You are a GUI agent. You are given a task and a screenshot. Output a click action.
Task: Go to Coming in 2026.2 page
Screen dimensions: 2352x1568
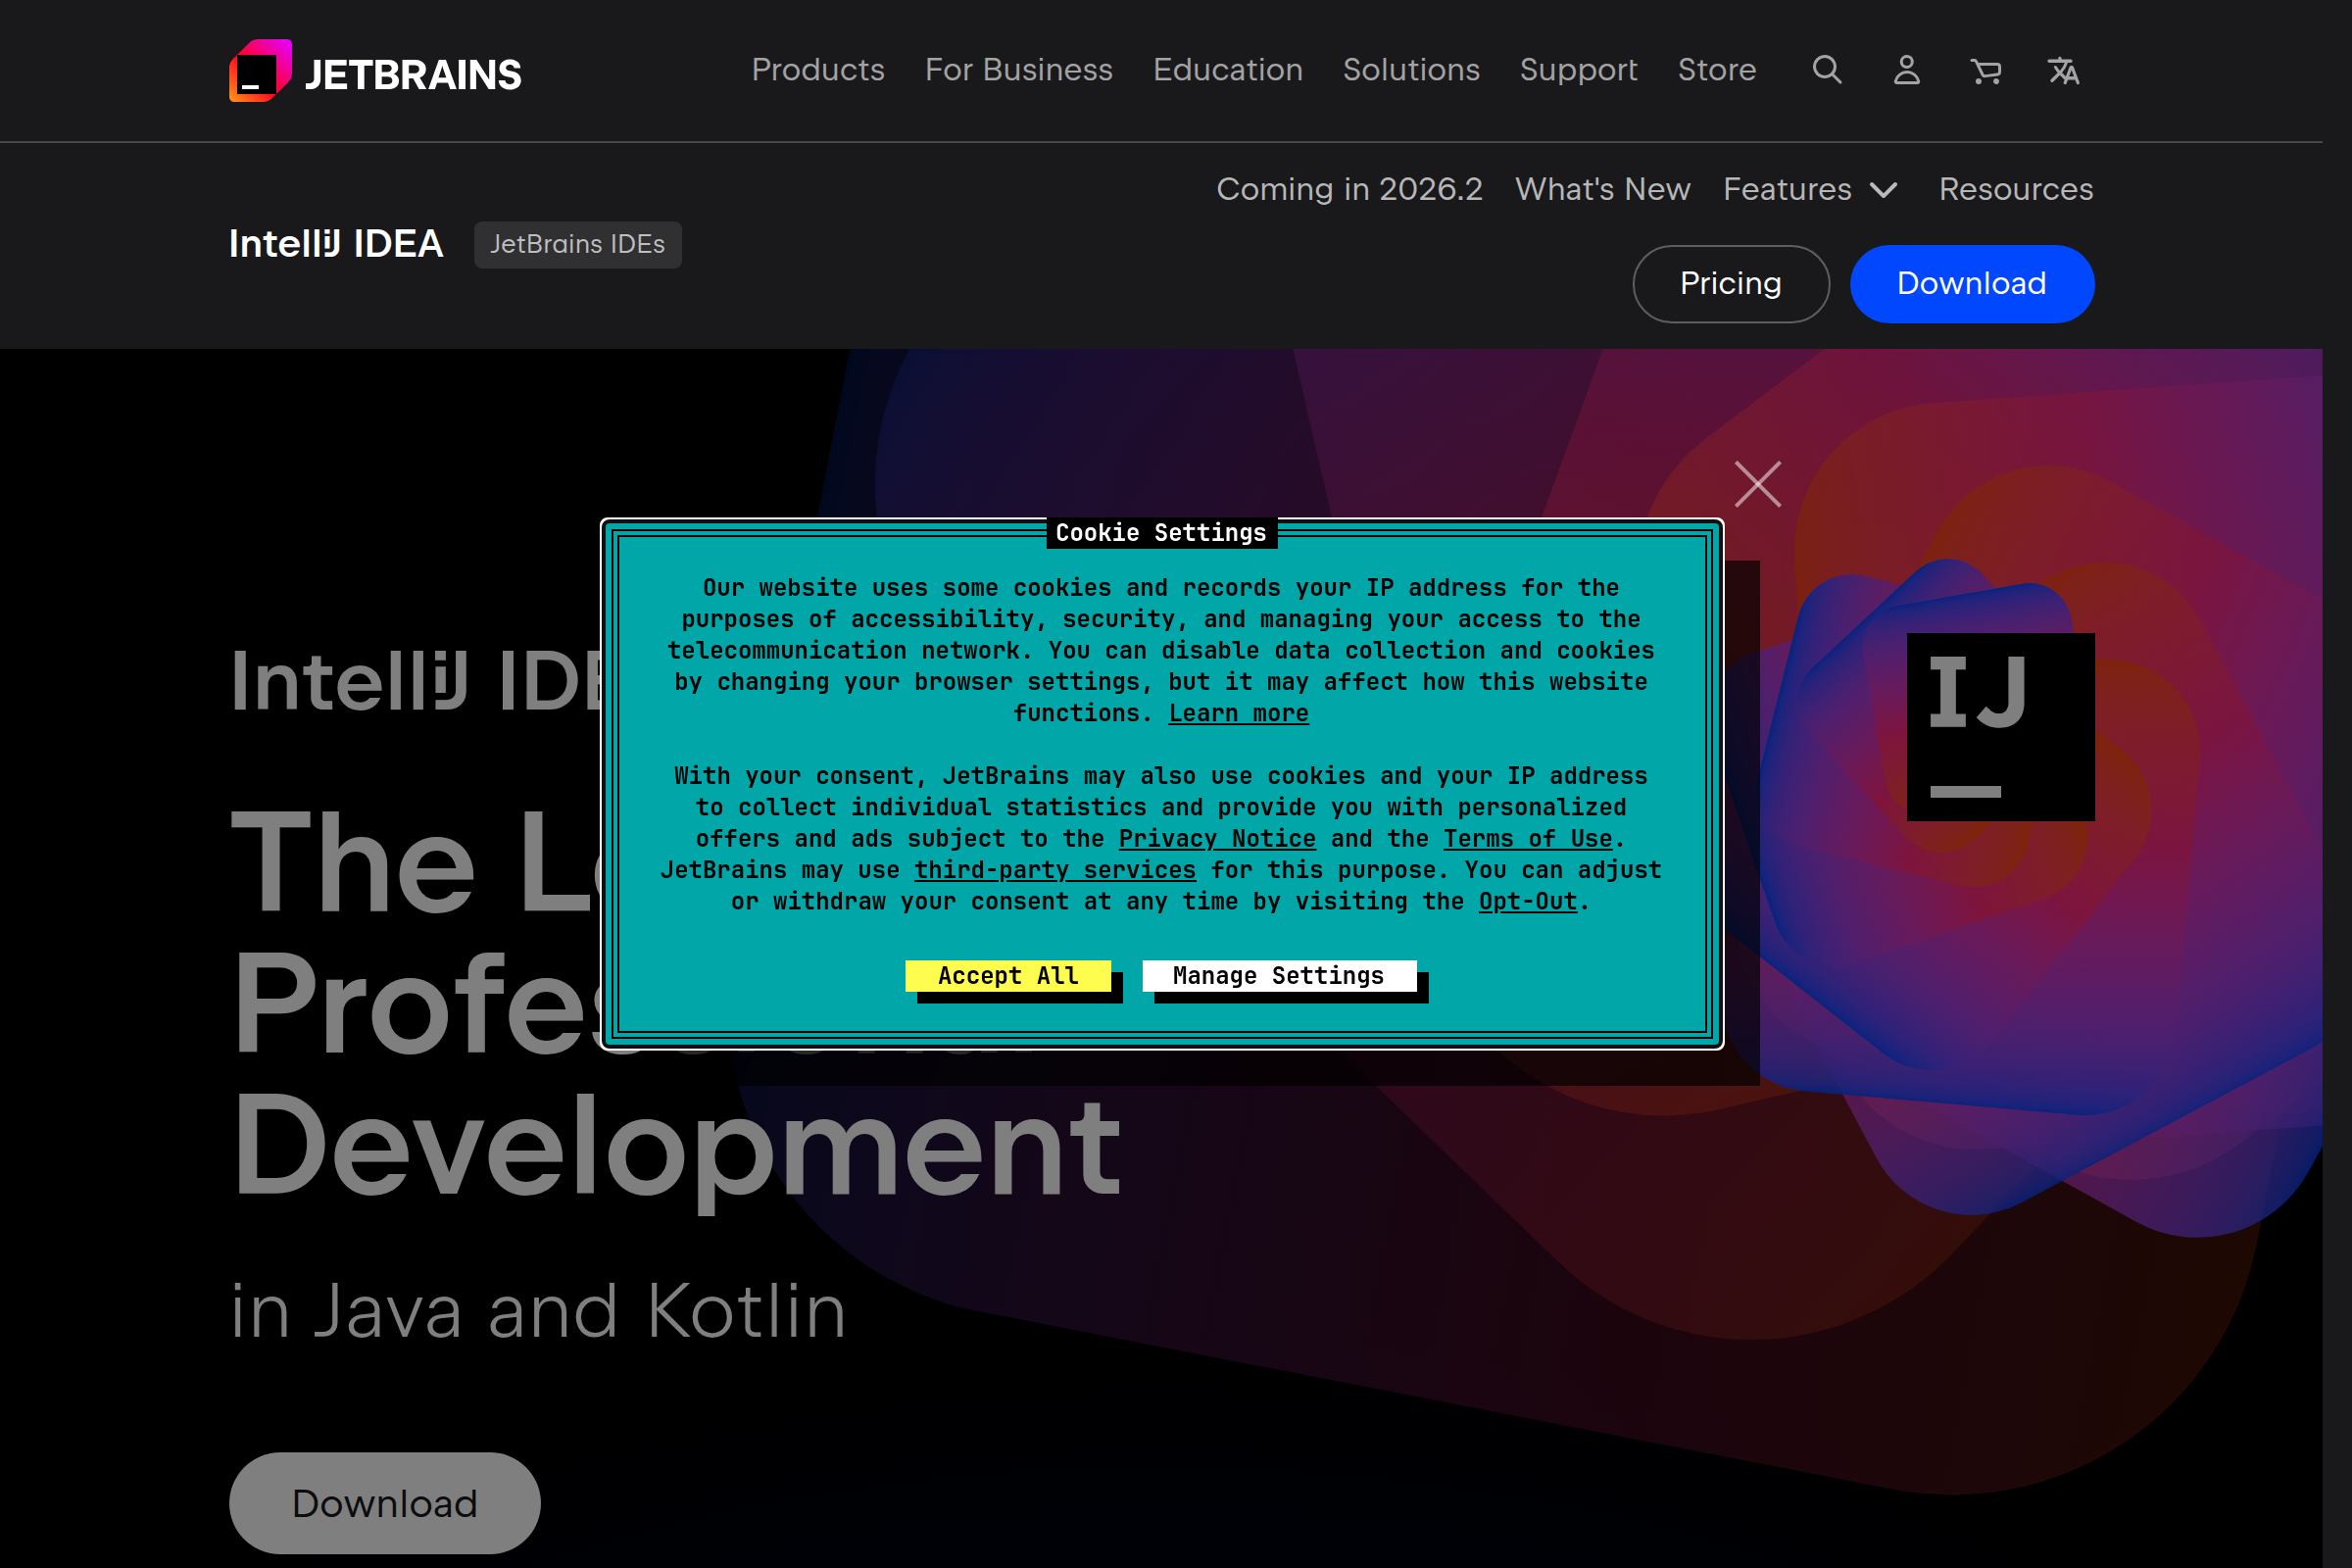(x=1350, y=189)
